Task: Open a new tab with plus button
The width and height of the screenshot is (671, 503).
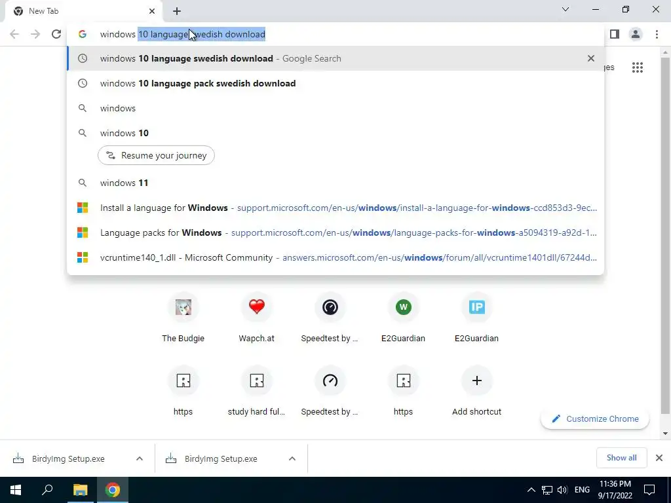Action: coord(177,11)
